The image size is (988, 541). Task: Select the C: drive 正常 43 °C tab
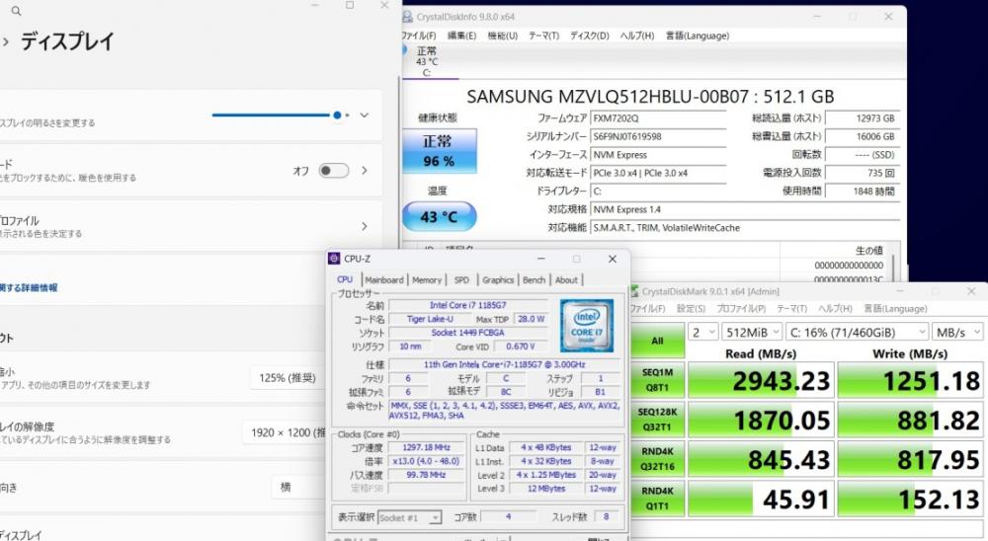click(427, 61)
